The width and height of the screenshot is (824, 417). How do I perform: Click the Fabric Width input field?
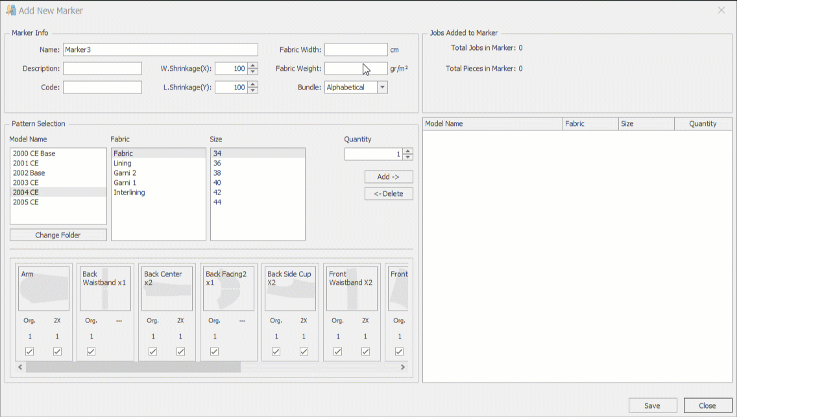pos(356,50)
